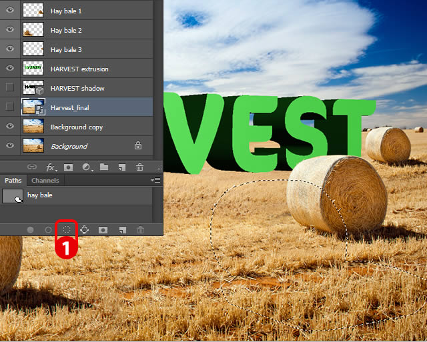Delete the current path
The width and height of the screenshot is (427, 342).
click(x=140, y=230)
